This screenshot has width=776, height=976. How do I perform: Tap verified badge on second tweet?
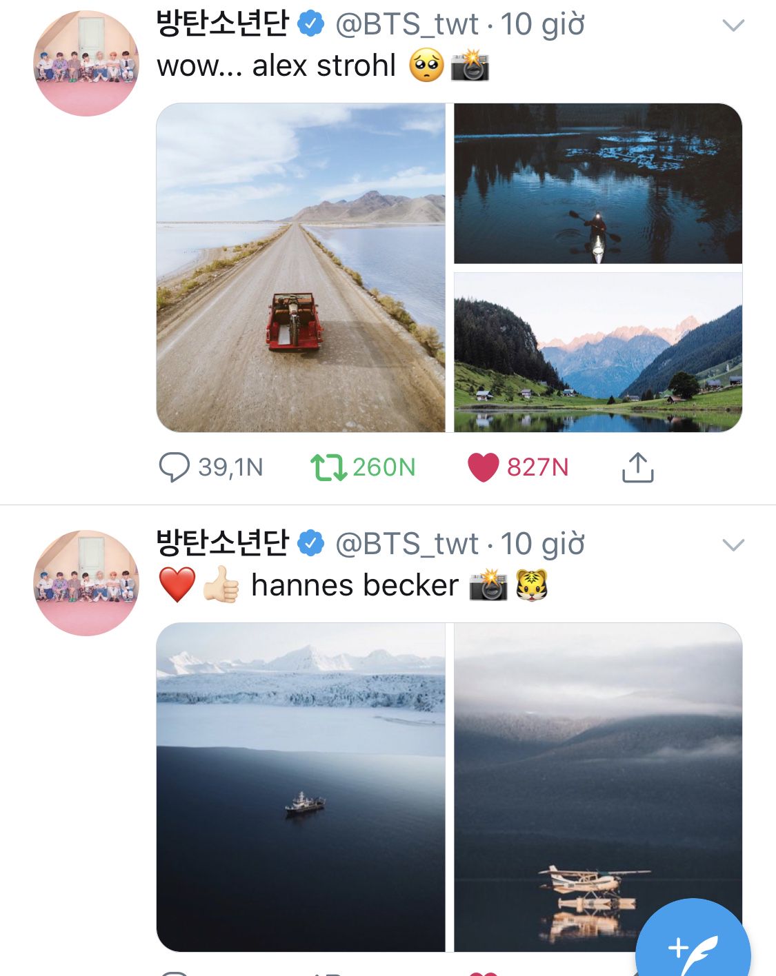coord(311,544)
